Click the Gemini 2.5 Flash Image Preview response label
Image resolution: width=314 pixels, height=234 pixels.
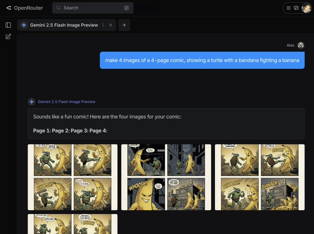pyautogui.click(x=67, y=102)
